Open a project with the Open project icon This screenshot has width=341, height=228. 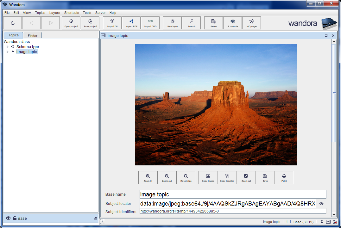(x=71, y=23)
